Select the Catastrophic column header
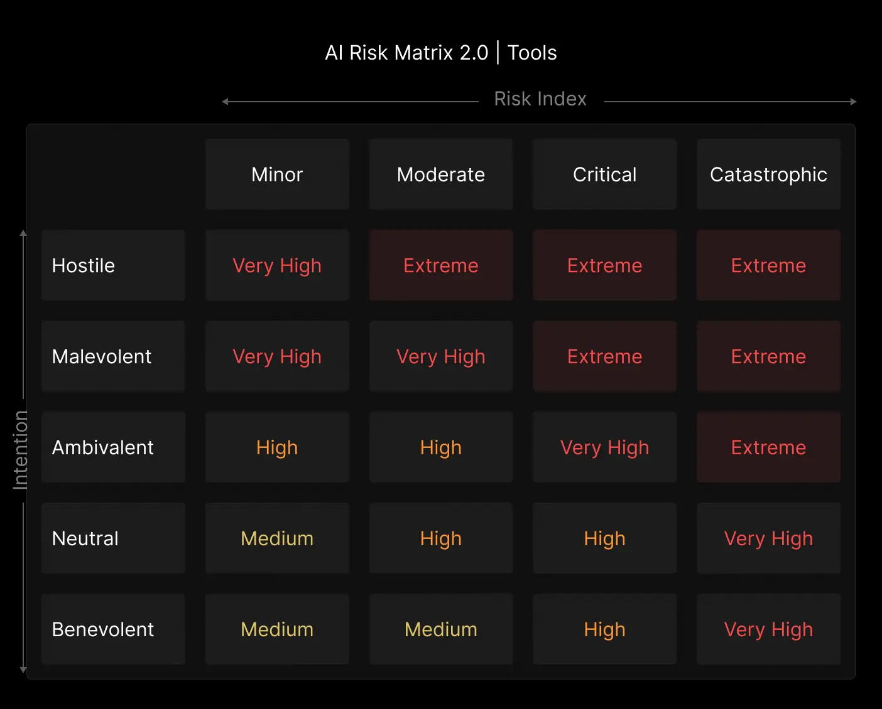The width and height of the screenshot is (882, 709). pos(769,174)
